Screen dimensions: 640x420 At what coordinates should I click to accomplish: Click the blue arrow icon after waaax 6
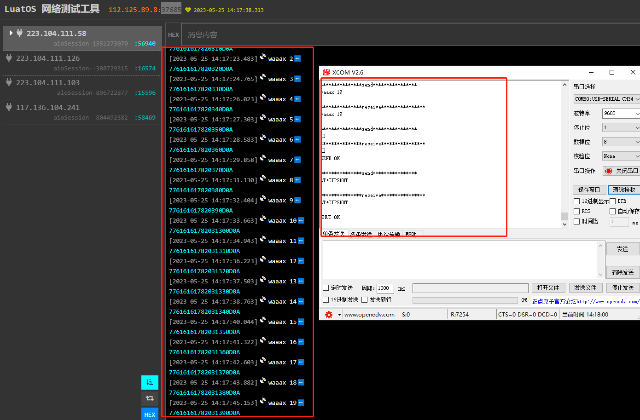click(x=297, y=139)
